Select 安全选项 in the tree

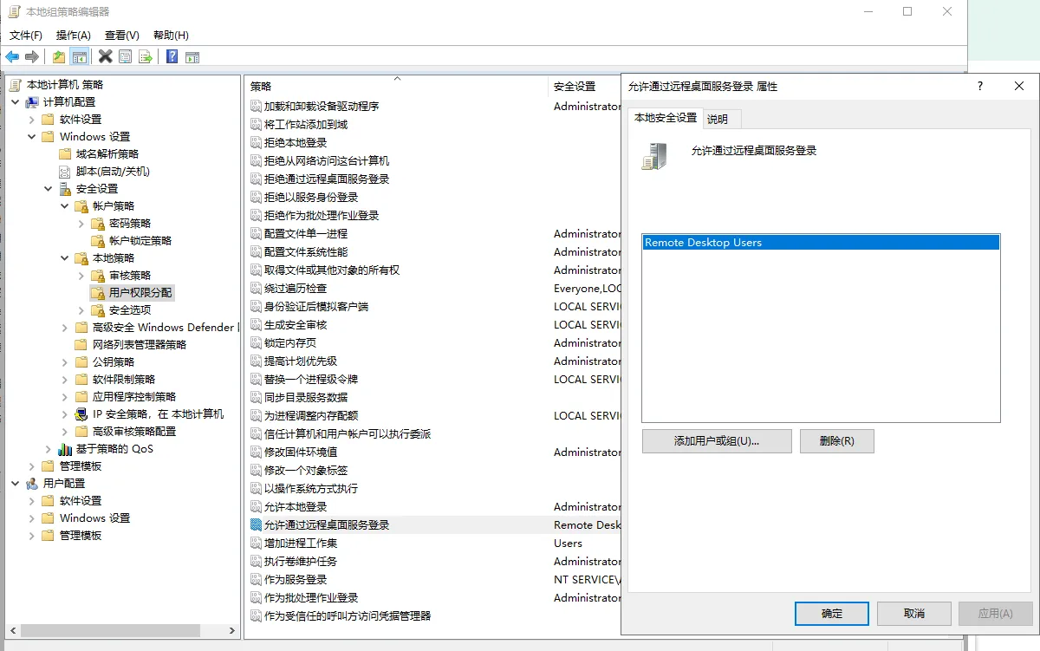click(x=130, y=310)
